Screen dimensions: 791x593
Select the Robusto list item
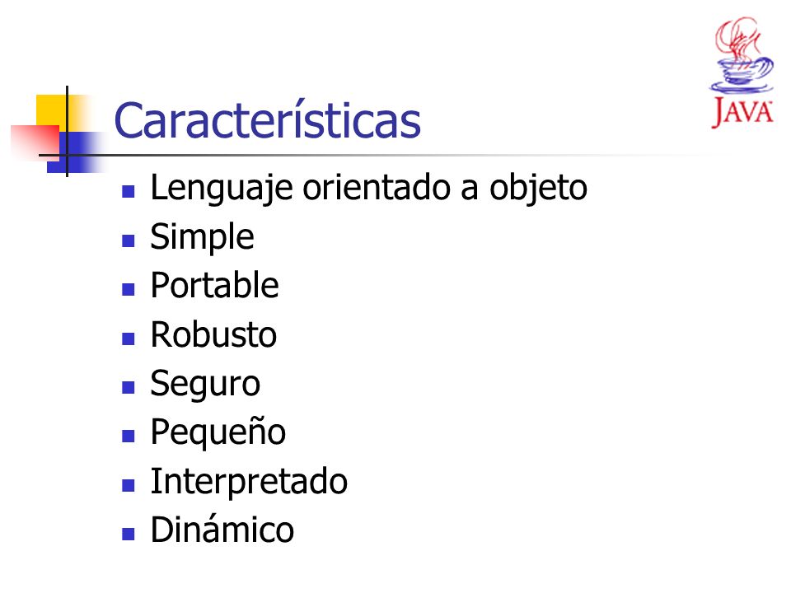213,334
